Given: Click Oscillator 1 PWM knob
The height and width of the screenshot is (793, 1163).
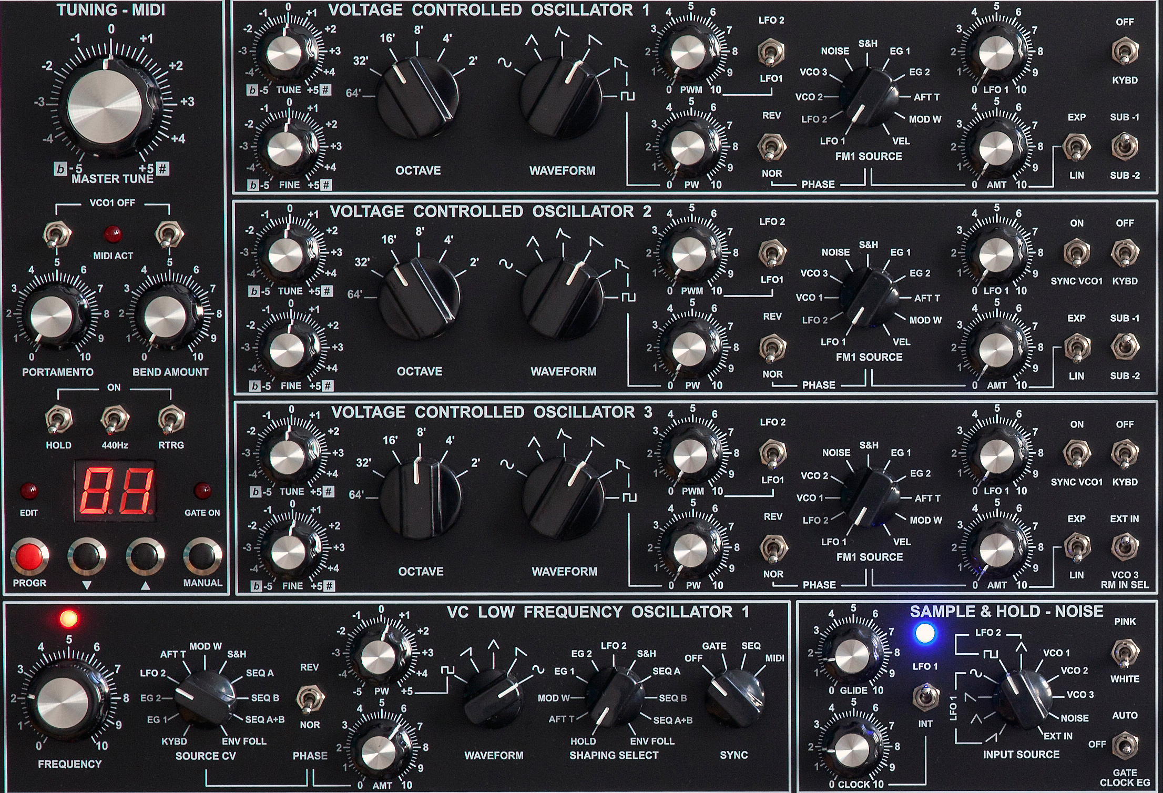Looking at the screenshot, I should (x=689, y=52).
